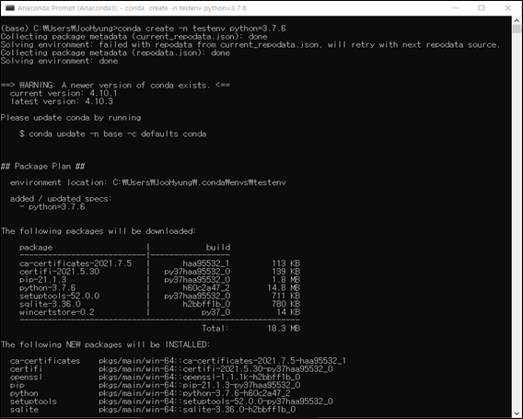Click 'python-3.7.6' in download table

point(47,287)
